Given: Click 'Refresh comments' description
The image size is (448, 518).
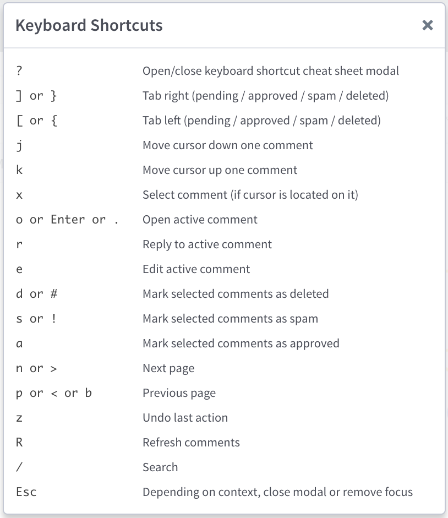Looking at the screenshot, I should 192,443.
